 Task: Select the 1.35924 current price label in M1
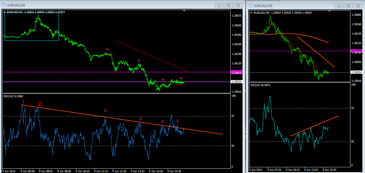tap(237, 82)
